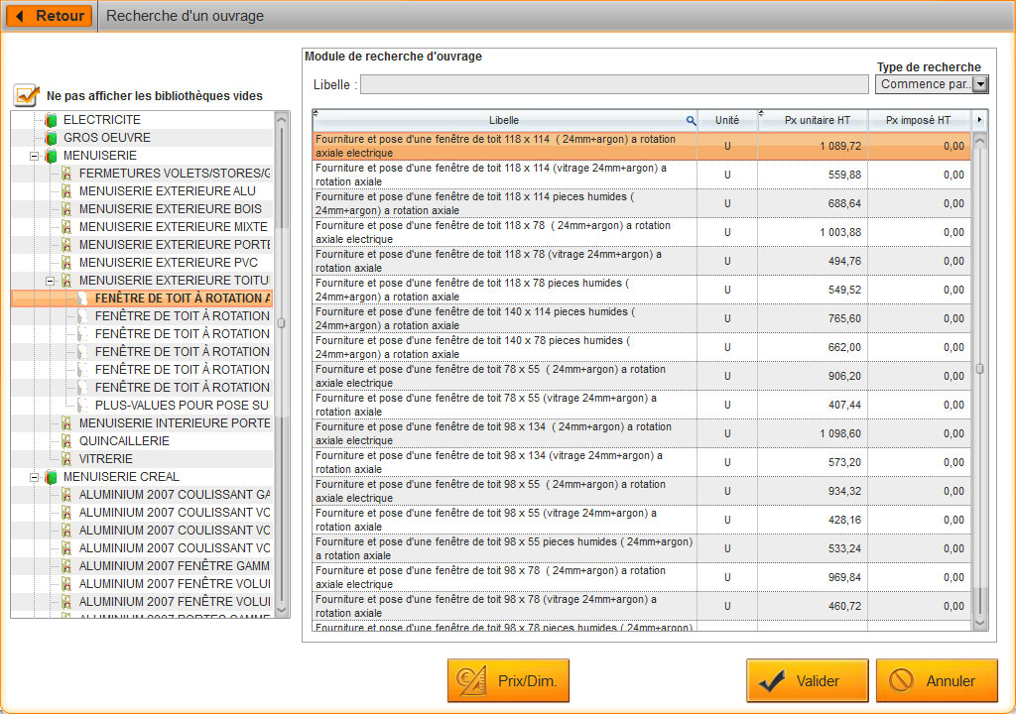The height and width of the screenshot is (714, 1016).
Task: Click icon beside MENUISERIE EXTERIEURE PVC
Action: (x=66, y=263)
